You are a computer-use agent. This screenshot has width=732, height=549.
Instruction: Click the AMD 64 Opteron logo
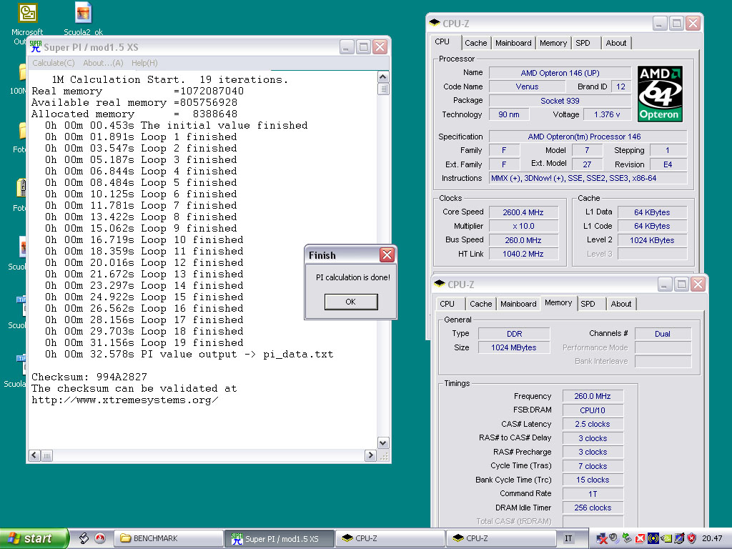click(x=660, y=94)
